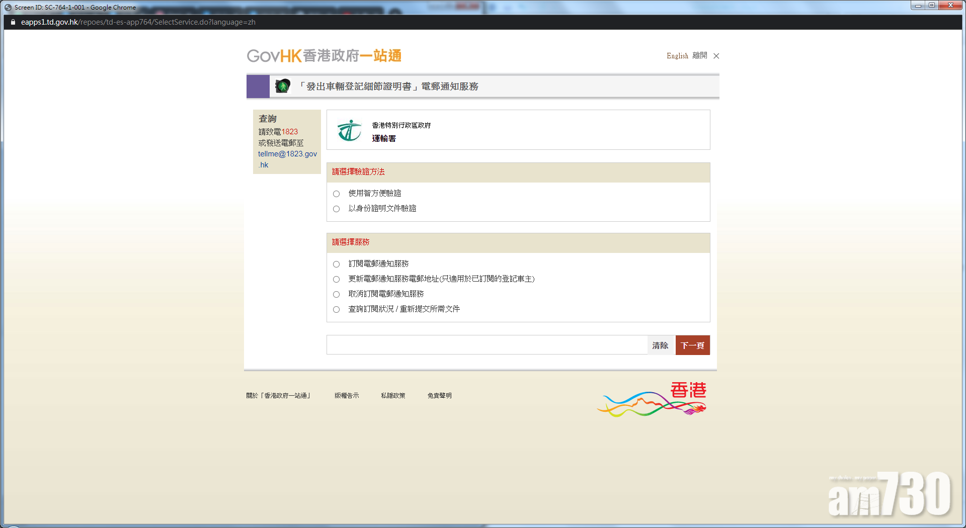Image resolution: width=966 pixels, height=528 pixels.
Task: Click the GovHK 香港政府一站通 logo
Action: [x=324, y=56]
